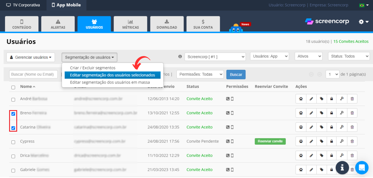This screenshot has height=178, width=373.
Task: Toggle the select-all checkbox in header
Action: point(13,87)
